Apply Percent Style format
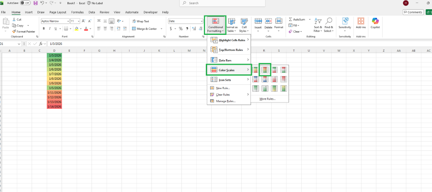 click(x=181, y=29)
